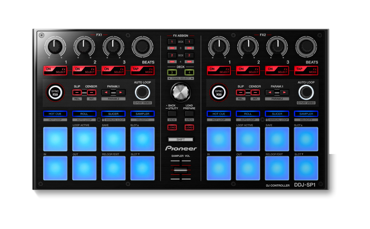Click PARAM.1 right arrow on FX2 deck
This screenshot has height=229, width=370.
click(x=284, y=92)
